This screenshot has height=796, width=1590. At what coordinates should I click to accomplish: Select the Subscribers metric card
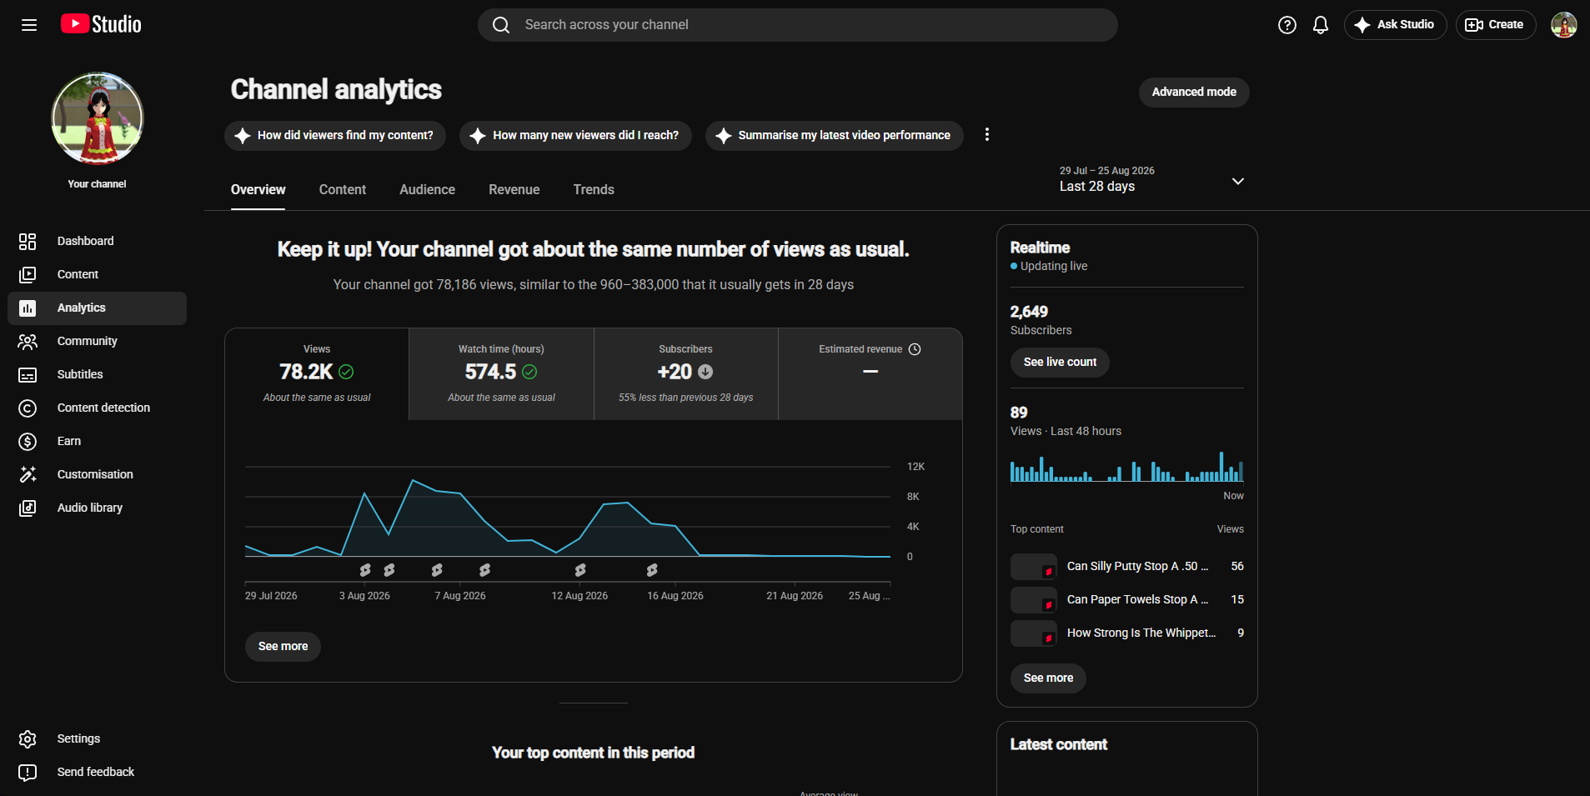685,374
